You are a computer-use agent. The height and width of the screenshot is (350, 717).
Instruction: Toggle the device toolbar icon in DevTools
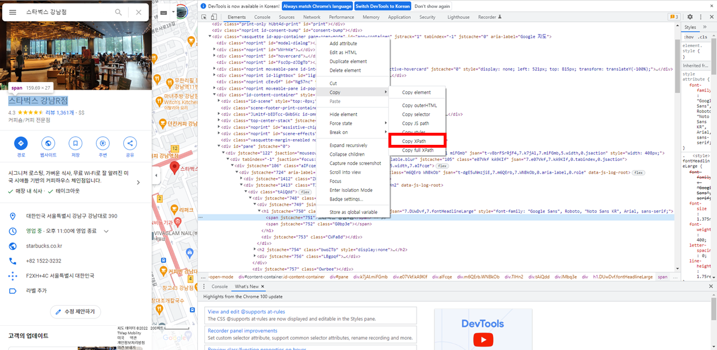click(x=213, y=17)
